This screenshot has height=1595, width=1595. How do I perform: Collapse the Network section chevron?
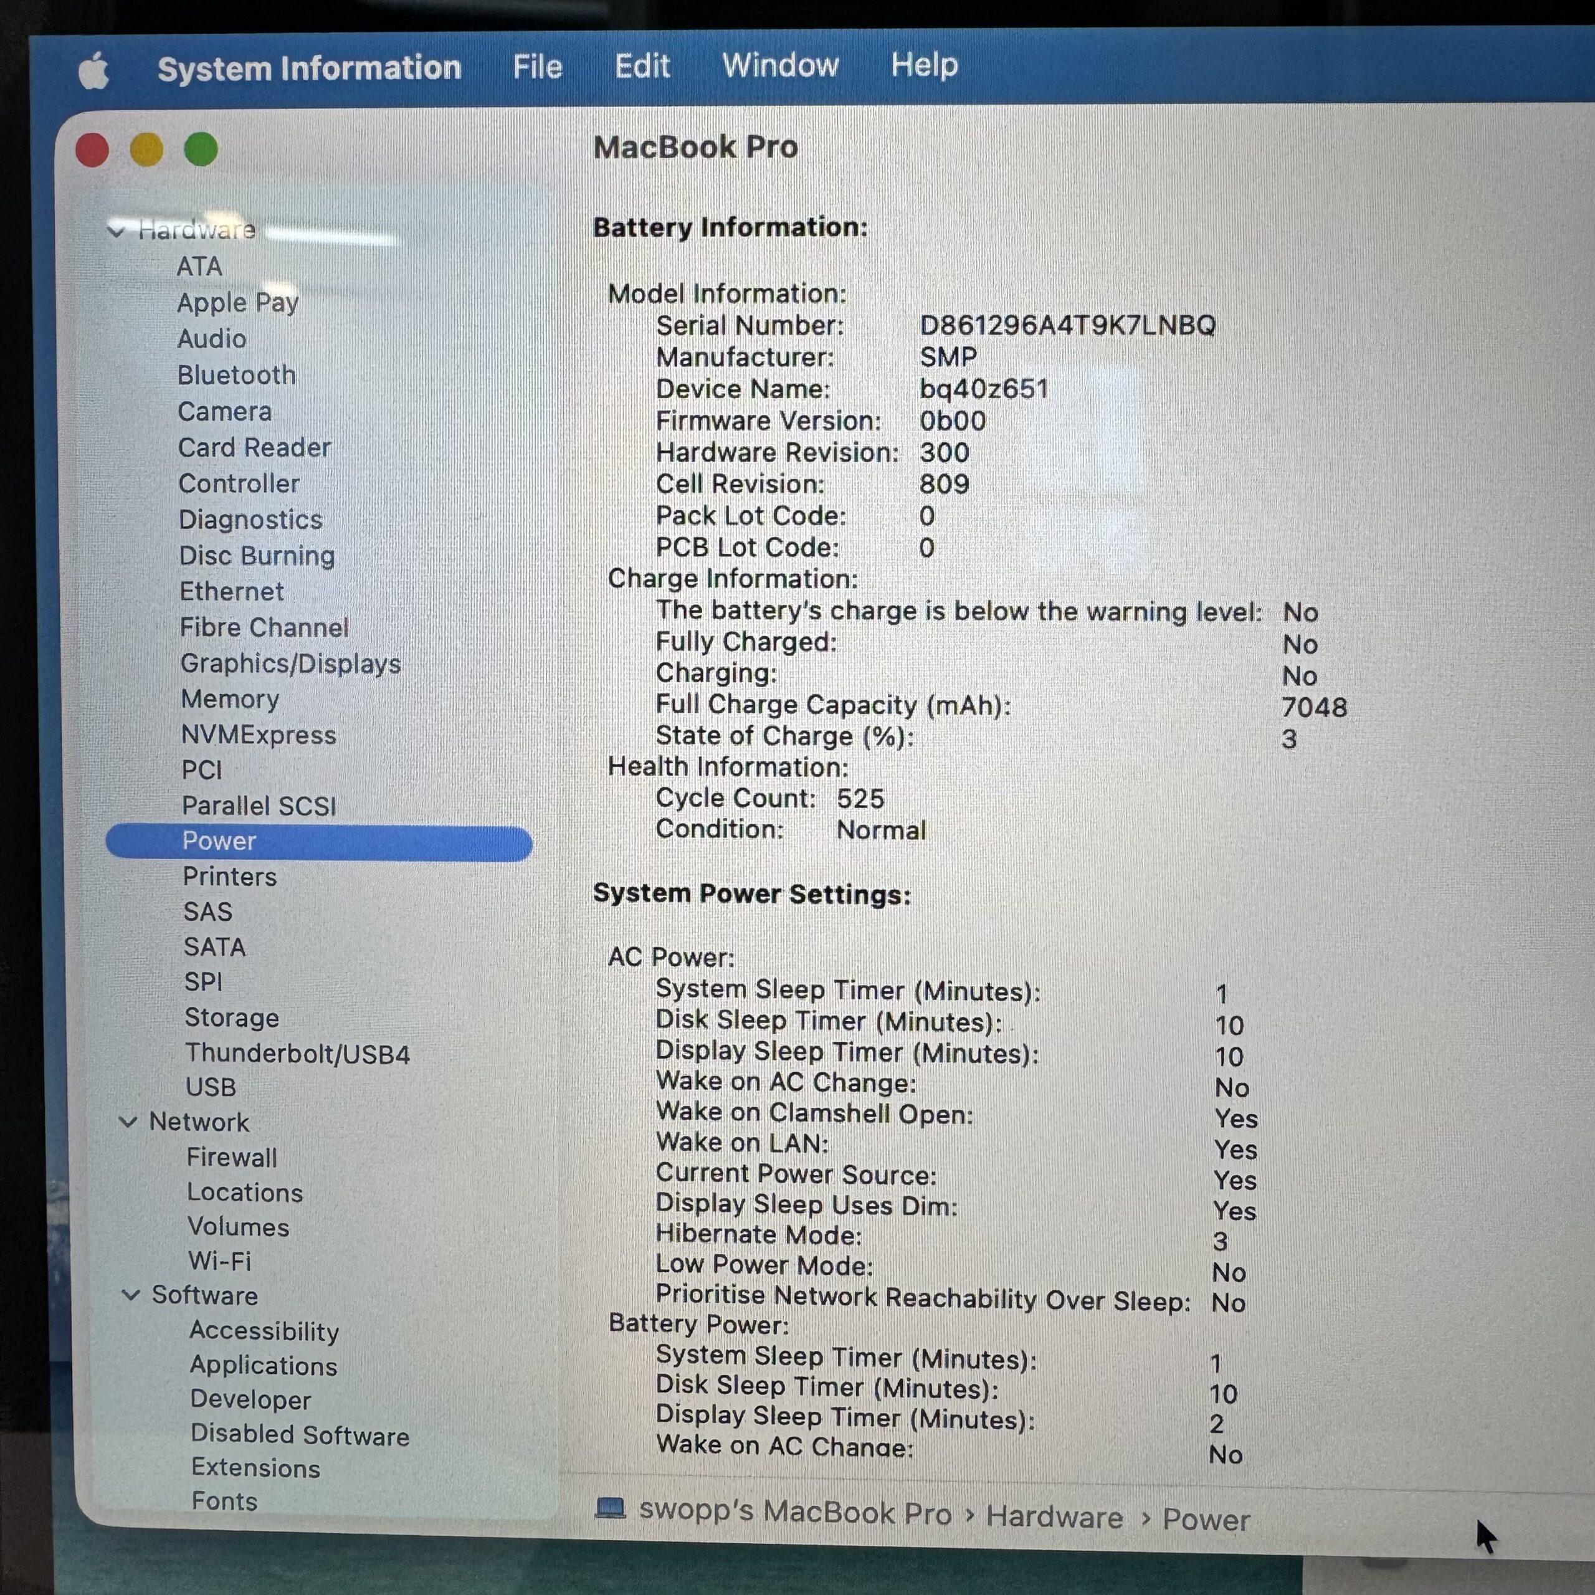(128, 1121)
